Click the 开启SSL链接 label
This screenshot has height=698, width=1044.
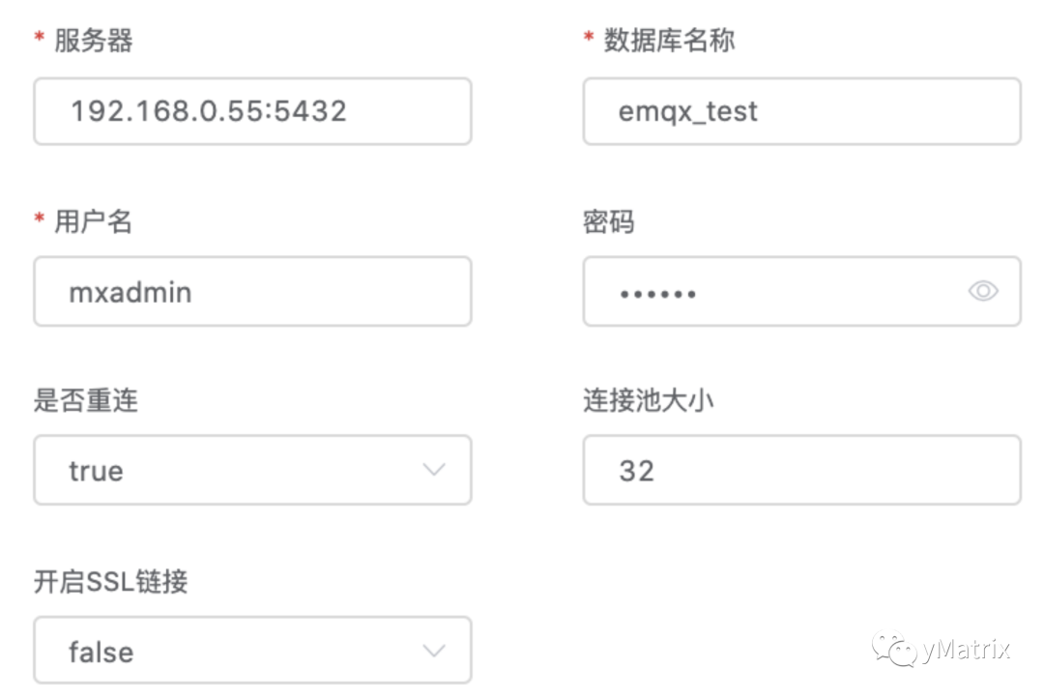[110, 581]
